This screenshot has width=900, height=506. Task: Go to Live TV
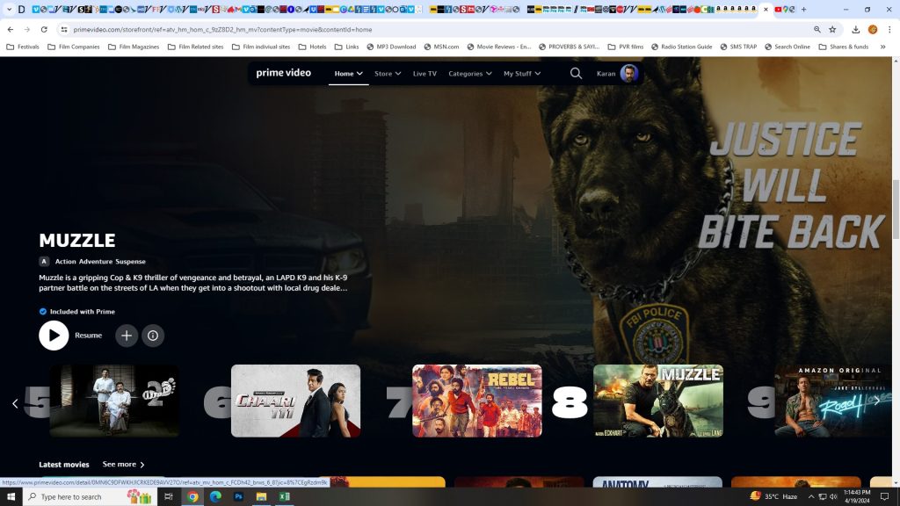point(425,74)
